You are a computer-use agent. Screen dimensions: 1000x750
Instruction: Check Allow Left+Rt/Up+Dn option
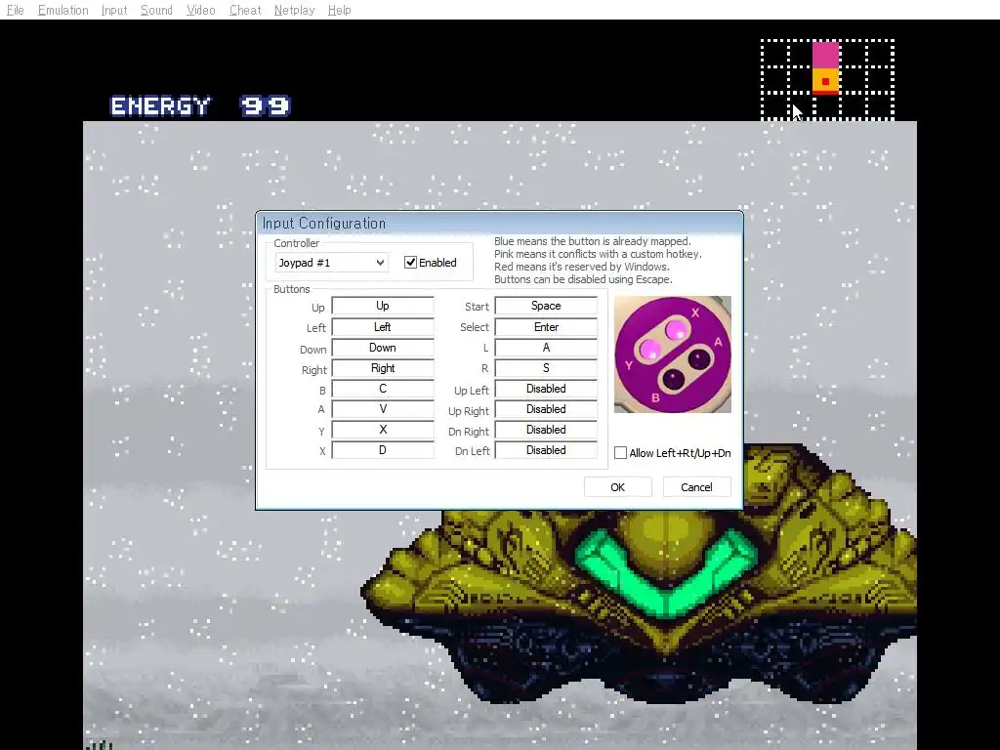point(672,453)
